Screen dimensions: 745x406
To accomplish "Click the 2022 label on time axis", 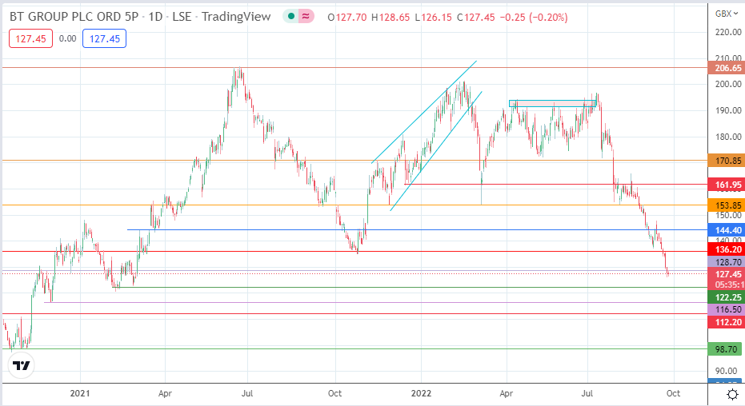I will coord(421,393).
